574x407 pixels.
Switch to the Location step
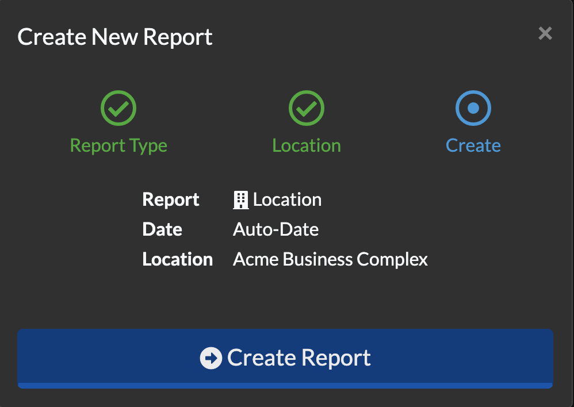307,145
